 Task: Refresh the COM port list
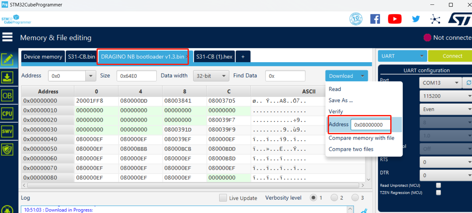point(468,83)
